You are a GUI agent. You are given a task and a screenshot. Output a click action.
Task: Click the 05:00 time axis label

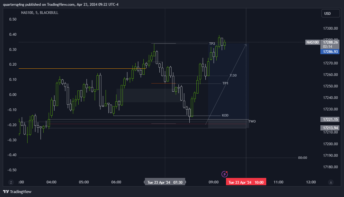[84, 182]
